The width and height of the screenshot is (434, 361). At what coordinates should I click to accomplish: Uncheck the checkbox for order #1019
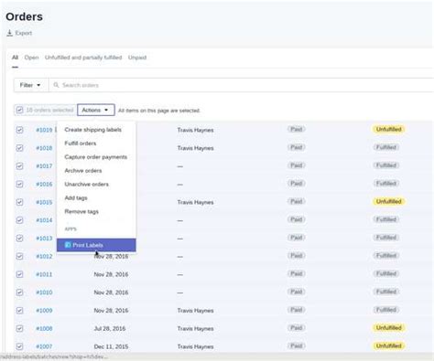point(19,130)
